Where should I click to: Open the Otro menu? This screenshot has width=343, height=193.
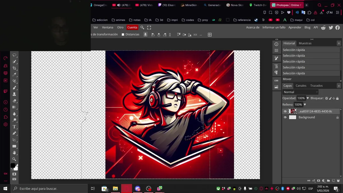click(x=120, y=27)
